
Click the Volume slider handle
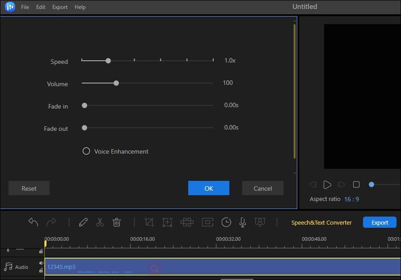coord(116,83)
